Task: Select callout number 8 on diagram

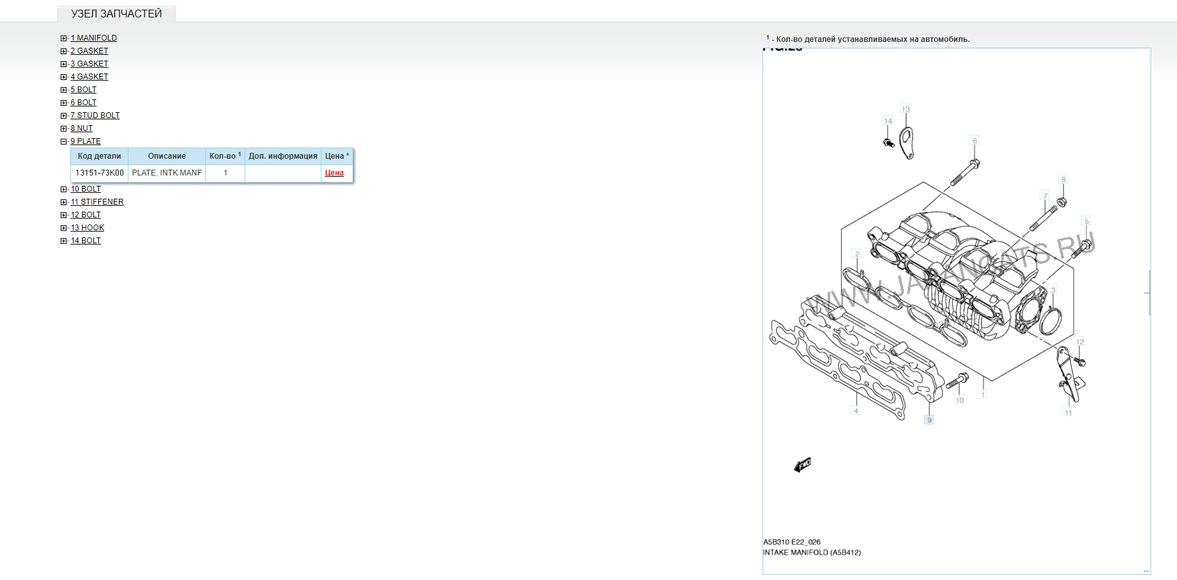Action: [x=1063, y=179]
